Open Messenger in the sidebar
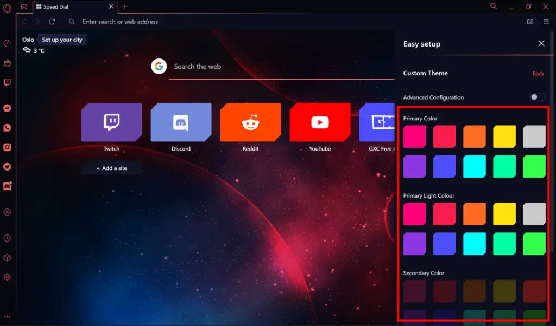 [7, 108]
